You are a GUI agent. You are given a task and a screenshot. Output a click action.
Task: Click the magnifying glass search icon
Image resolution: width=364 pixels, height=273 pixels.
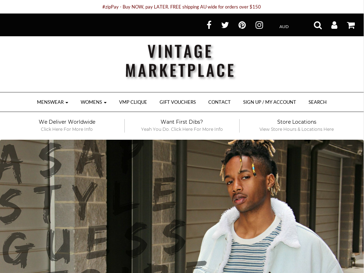(x=318, y=25)
